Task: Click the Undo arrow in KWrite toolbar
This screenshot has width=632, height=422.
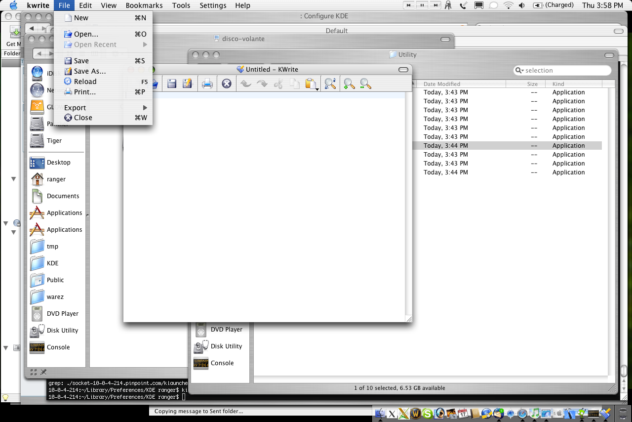Action: [246, 84]
